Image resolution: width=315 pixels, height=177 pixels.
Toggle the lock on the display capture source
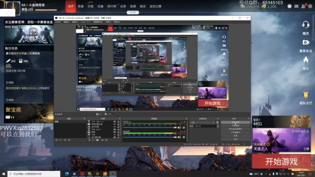(118, 137)
